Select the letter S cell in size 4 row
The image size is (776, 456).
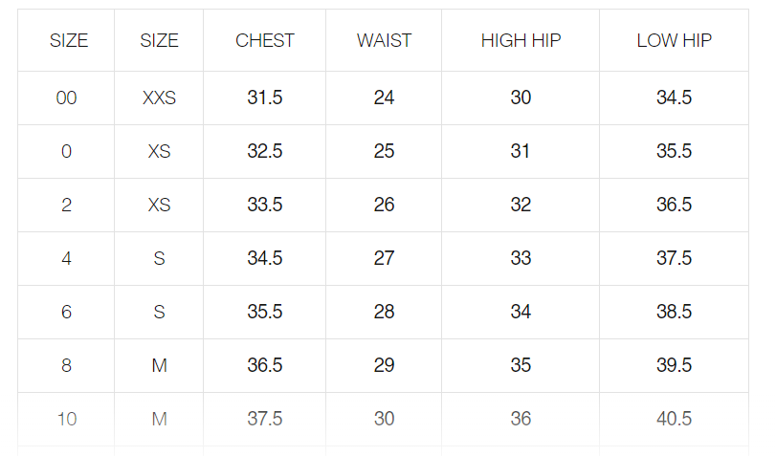tap(159, 258)
